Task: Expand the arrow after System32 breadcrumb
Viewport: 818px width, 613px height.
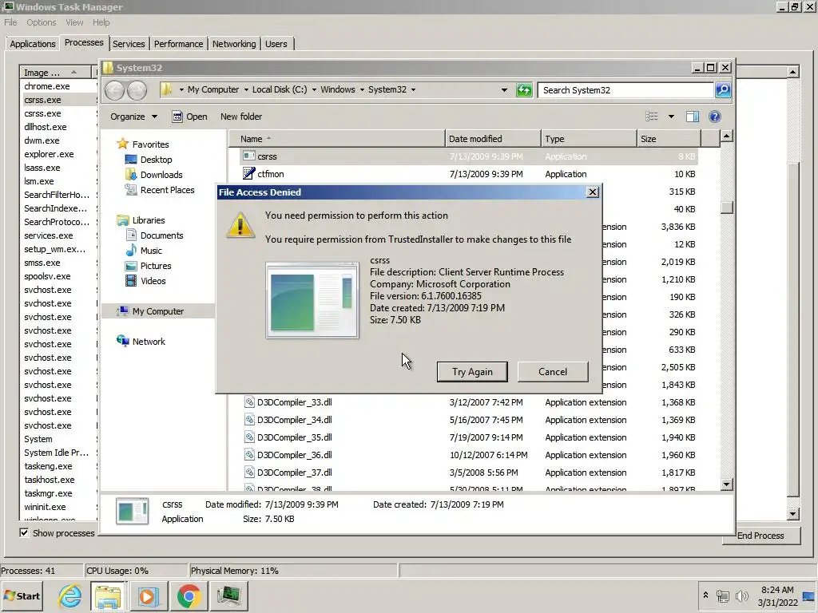Action: pyautogui.click(x=413, y=89)
